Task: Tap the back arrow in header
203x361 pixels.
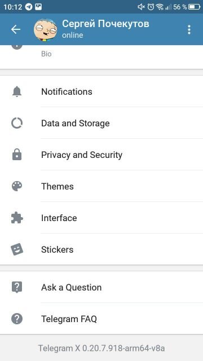Action: 16,29
